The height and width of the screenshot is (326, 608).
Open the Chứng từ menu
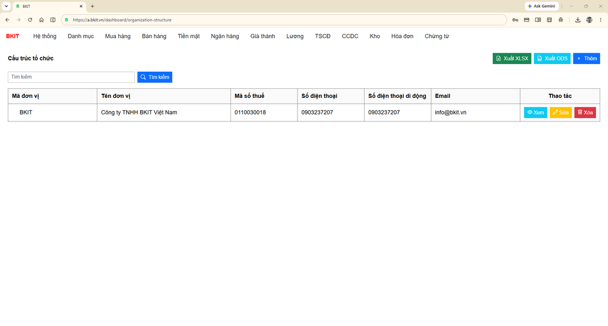436,36
